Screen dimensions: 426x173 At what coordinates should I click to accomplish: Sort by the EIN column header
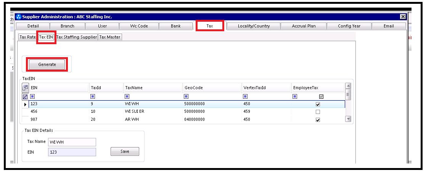coord(59,88)
